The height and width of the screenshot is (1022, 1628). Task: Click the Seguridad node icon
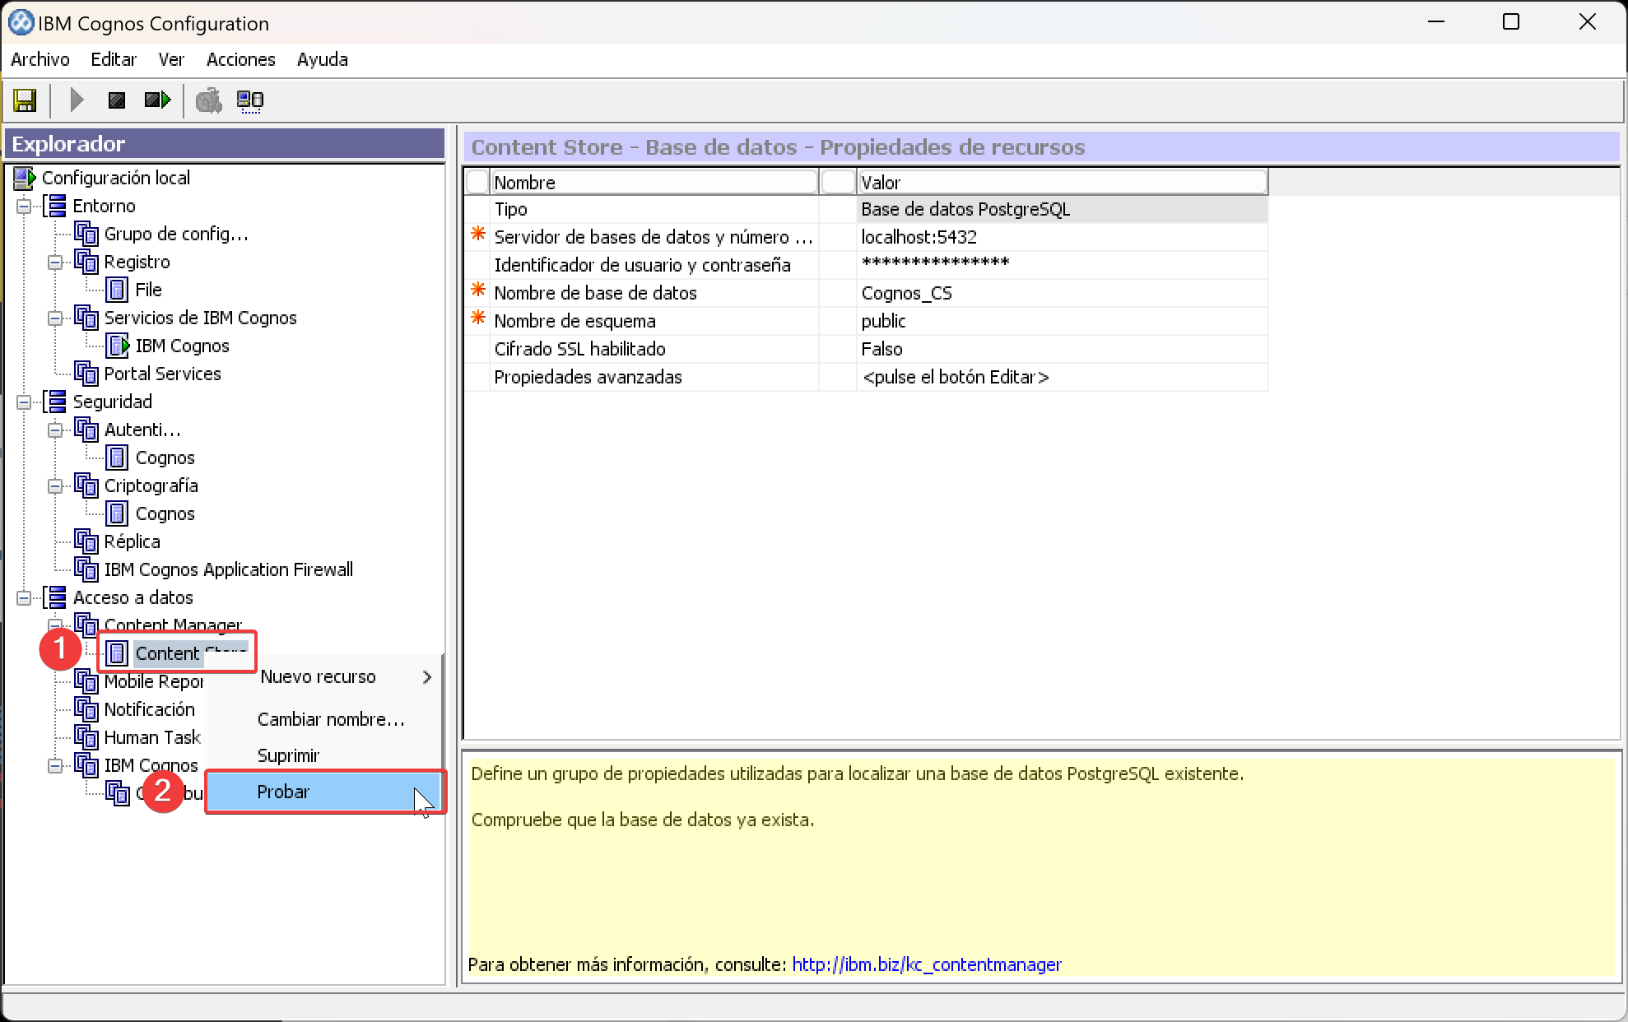point(55,402)
